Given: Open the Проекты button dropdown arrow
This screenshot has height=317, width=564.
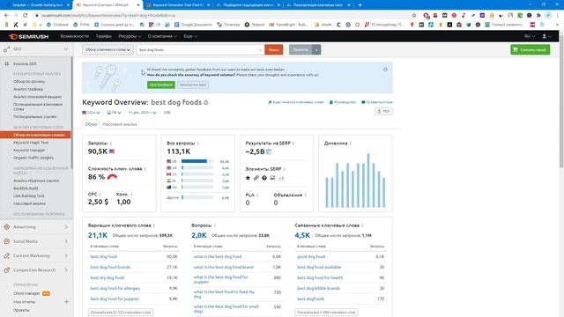Looking at the screenshot, I should click(x=316, y=49).
